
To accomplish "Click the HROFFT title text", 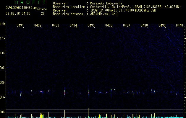I will (30, 2).
